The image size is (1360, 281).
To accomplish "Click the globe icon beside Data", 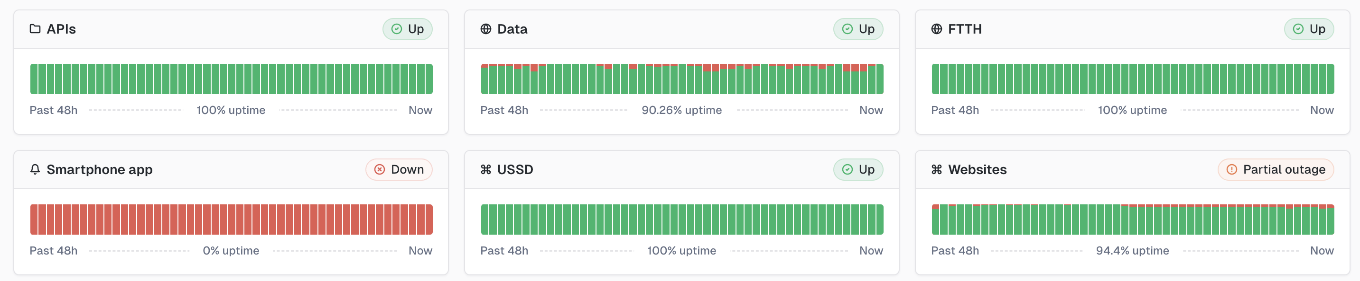I will tap(486, 29).
